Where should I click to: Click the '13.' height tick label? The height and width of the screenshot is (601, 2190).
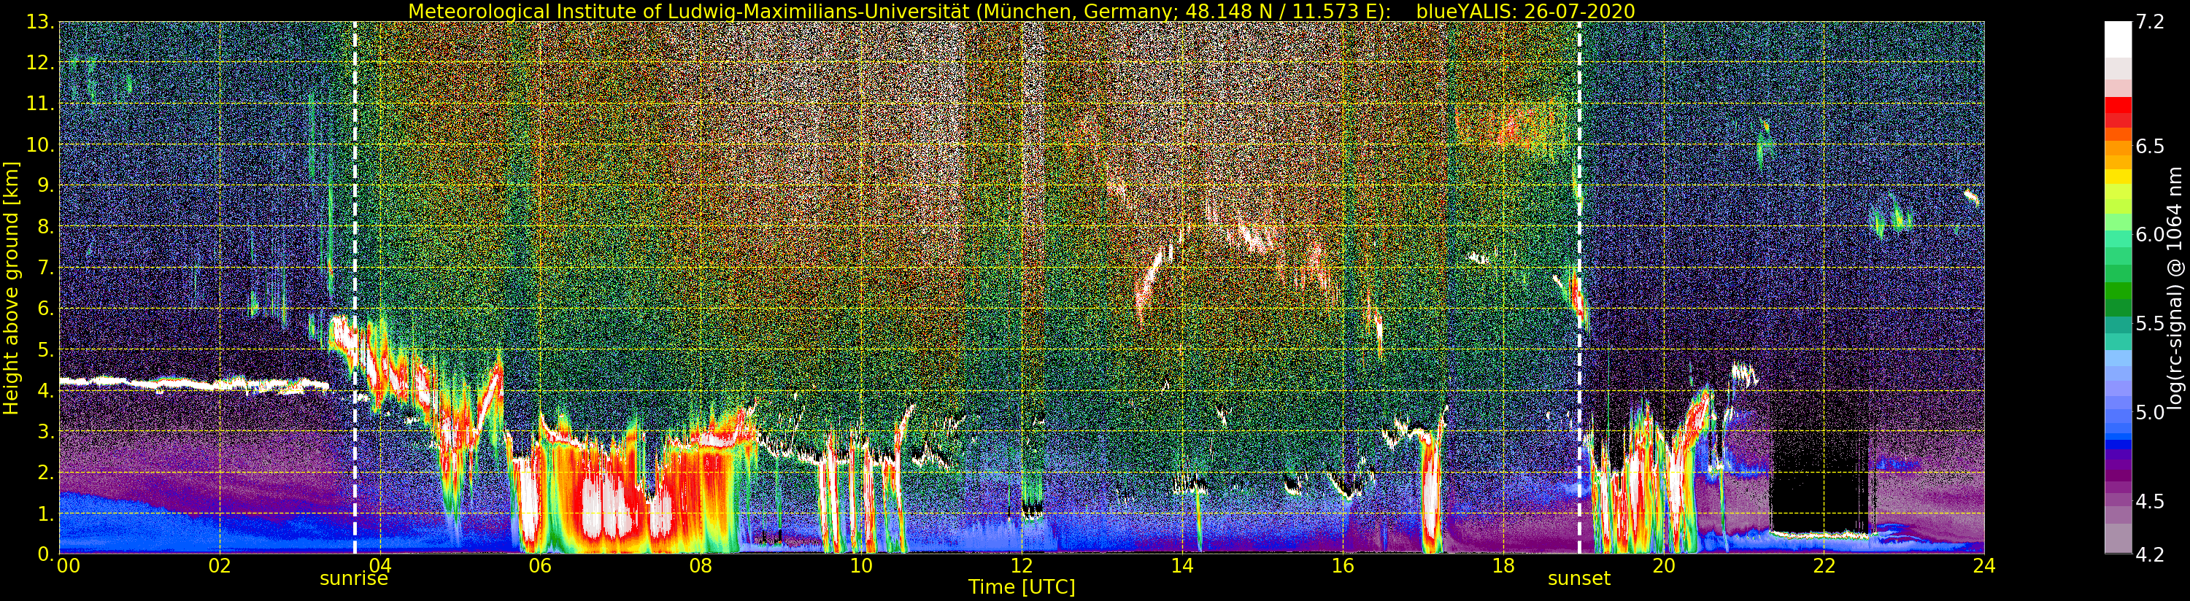(41, 23)
